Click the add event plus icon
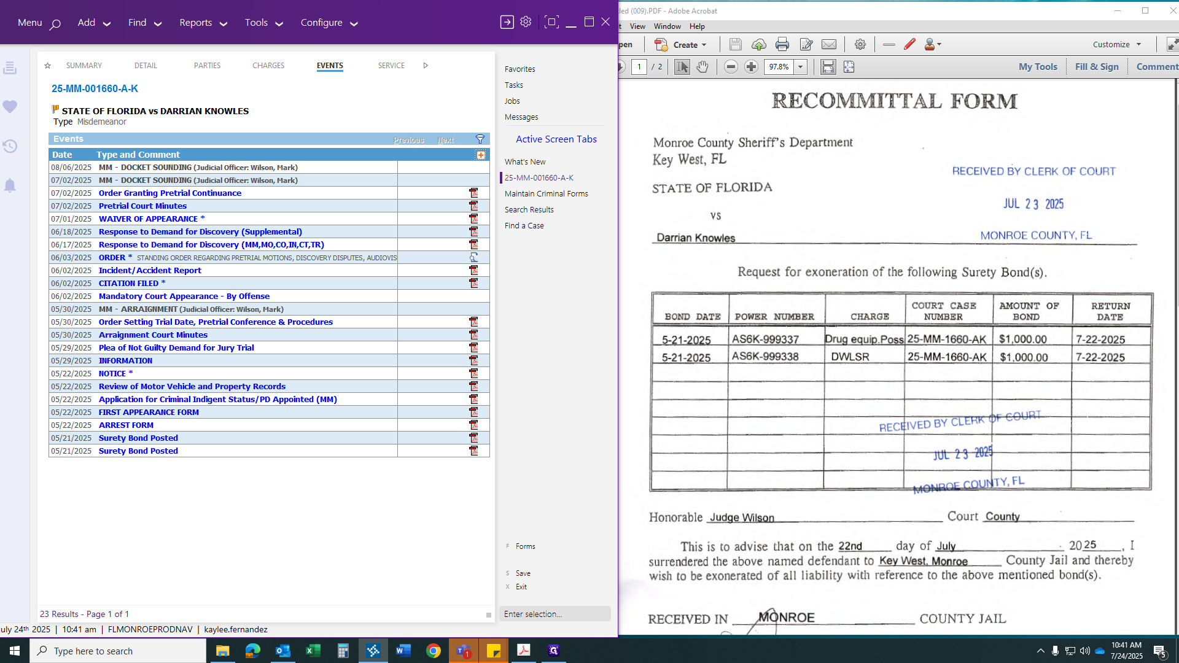The height and width of the screenshot is (663, 1179). [481, 155]
